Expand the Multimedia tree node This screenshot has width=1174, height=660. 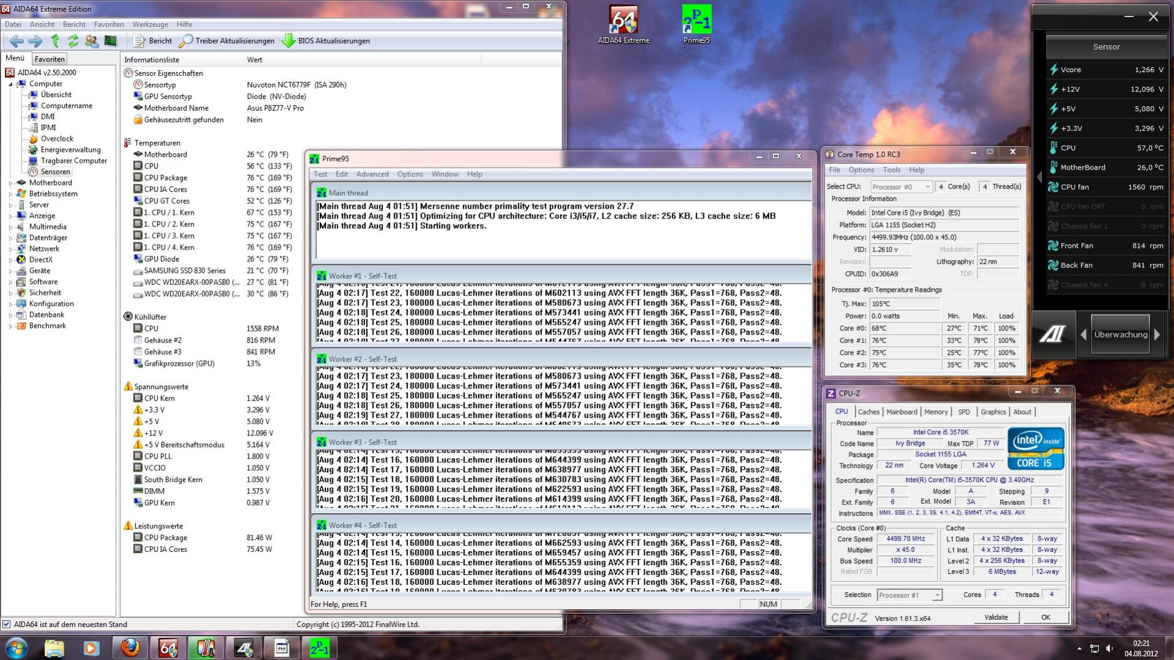tap(11, 227)
